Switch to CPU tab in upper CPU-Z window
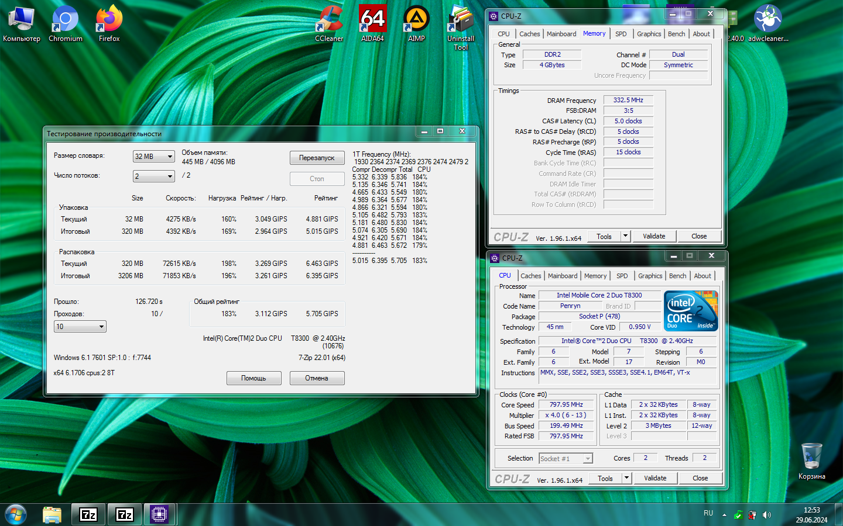This screenshot has width=843, height=526. [x=503, y=34]
